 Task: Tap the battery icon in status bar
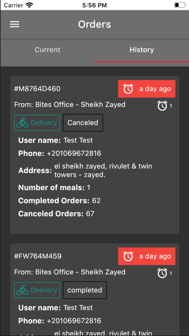pos(180,5)
